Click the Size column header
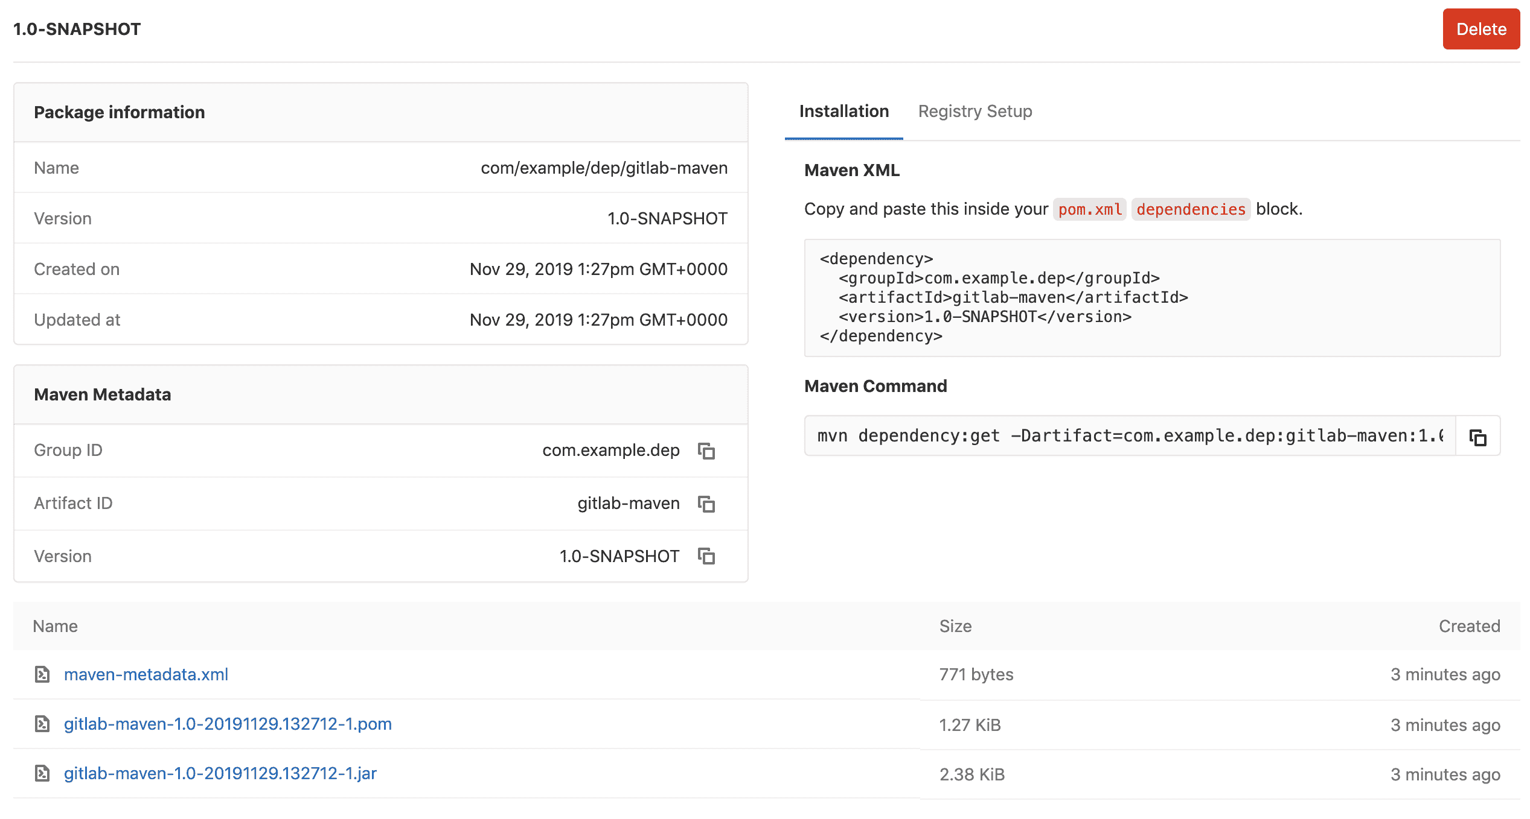The width and height of the screenshot is (1530, 819). point(955,626)
